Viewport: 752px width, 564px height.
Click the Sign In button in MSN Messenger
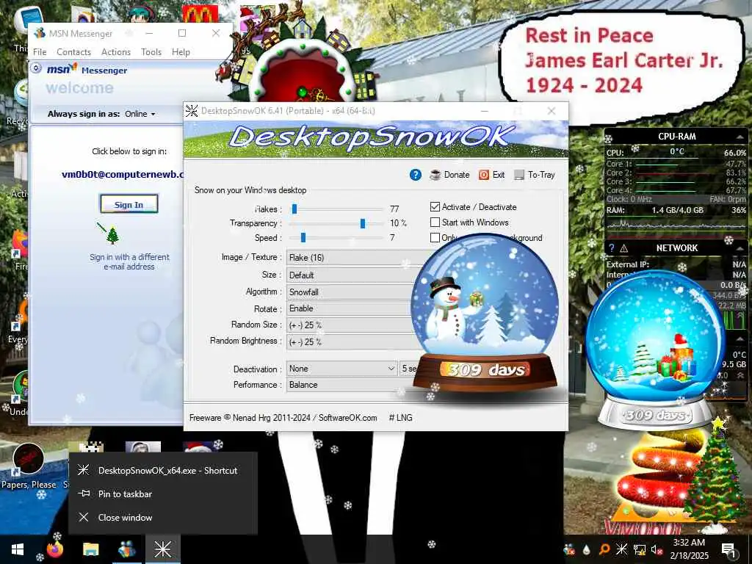pyautogui.click(x=129, y=204)
